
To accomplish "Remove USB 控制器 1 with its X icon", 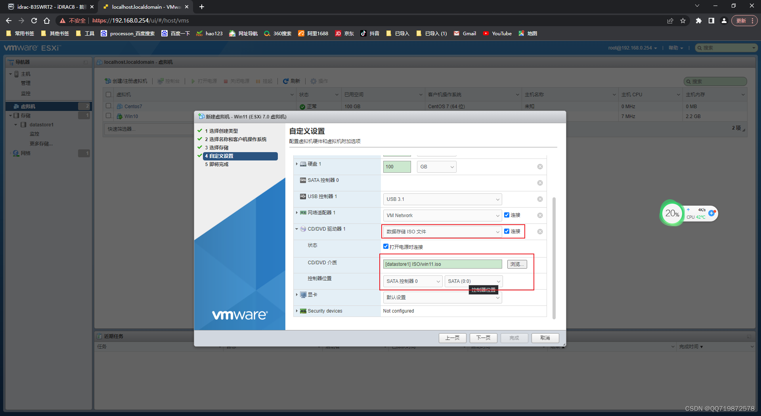I will (x=540, y=199).
